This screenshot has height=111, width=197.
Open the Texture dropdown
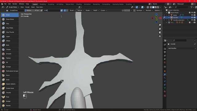pyautogui.click(x=80, y=10)
